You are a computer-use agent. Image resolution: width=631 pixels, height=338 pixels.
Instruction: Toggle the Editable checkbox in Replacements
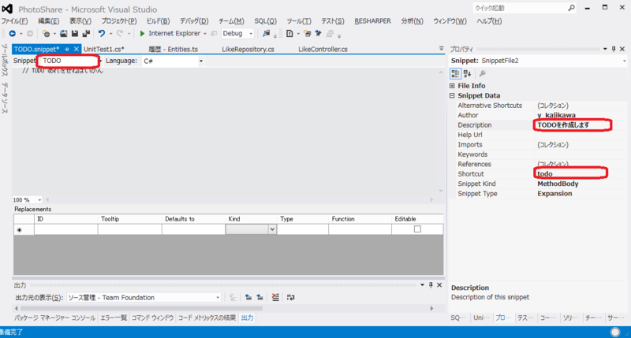(417, 229)
